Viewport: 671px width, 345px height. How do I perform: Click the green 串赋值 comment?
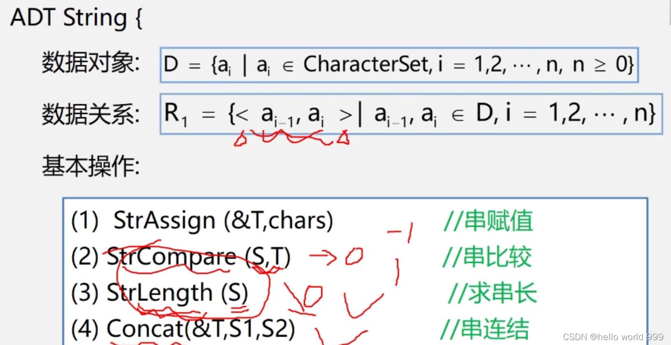pyautogui.click(x=488, y=220)
